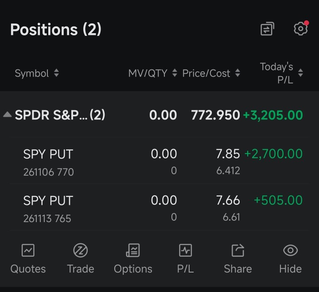Hide position values with eye icon
Image resolution: width=319 pixels, height=292 pixels.
[290, 250]
